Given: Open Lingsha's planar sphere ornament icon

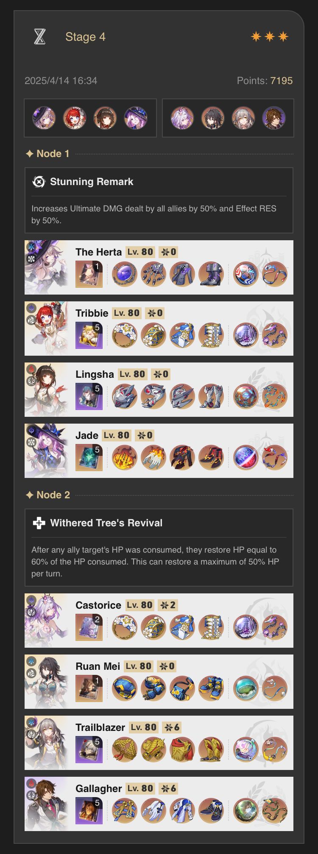Looking at the screenshot, I should [246, 396].
